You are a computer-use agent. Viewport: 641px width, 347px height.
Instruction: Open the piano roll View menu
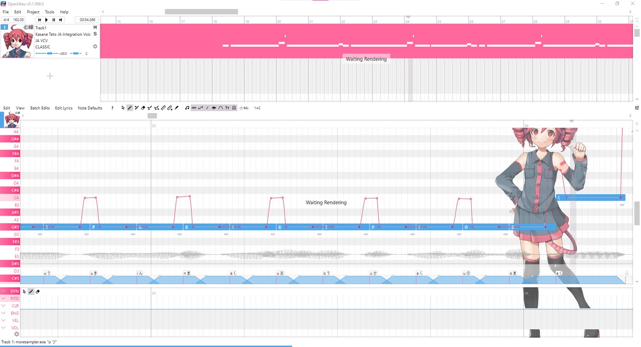click(x=20, y=108)
